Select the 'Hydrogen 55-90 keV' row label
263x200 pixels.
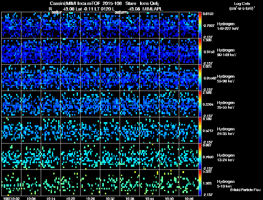tap(226, 79)
